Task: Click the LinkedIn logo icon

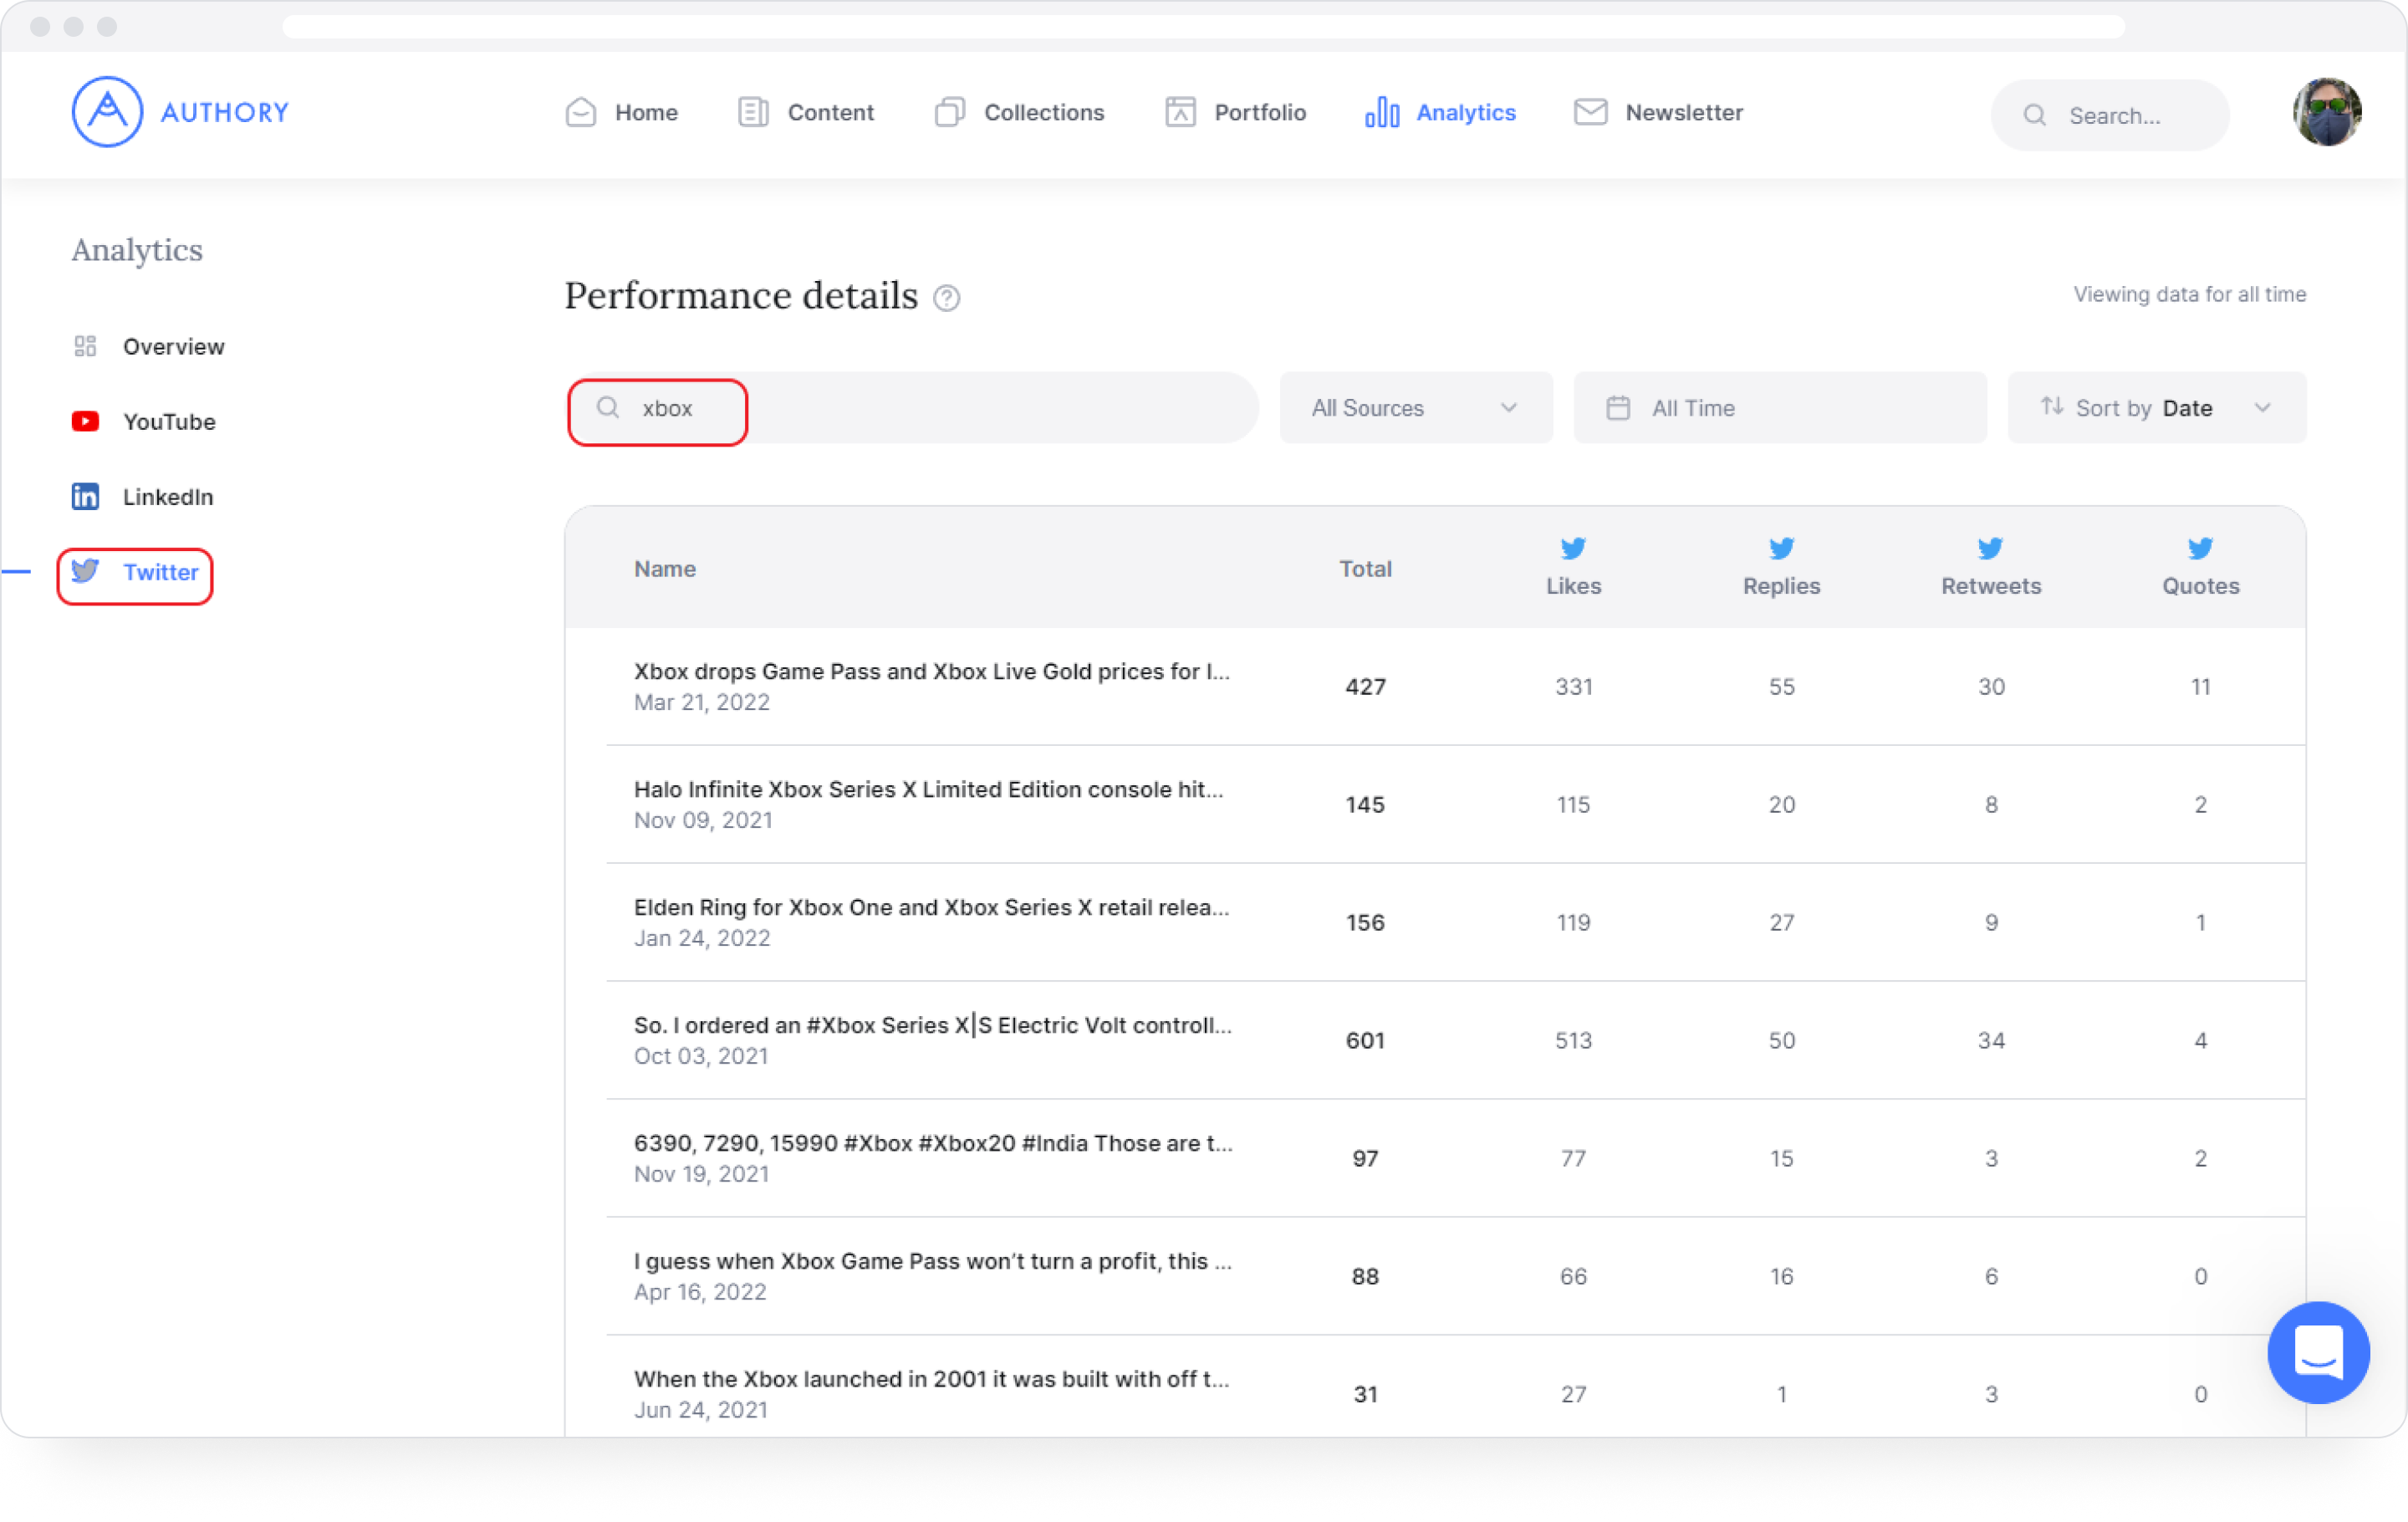Action: (85, 496)
